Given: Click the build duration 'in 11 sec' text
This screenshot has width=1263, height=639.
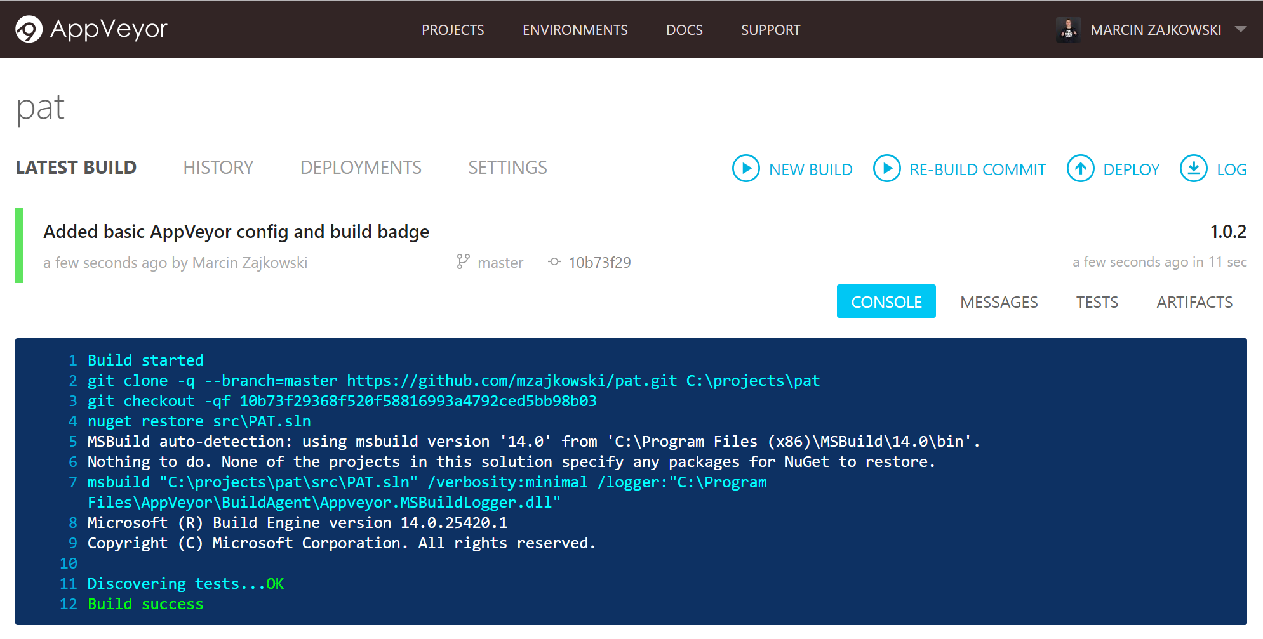Looking at the screenshot, I should tap(1220, 262).
